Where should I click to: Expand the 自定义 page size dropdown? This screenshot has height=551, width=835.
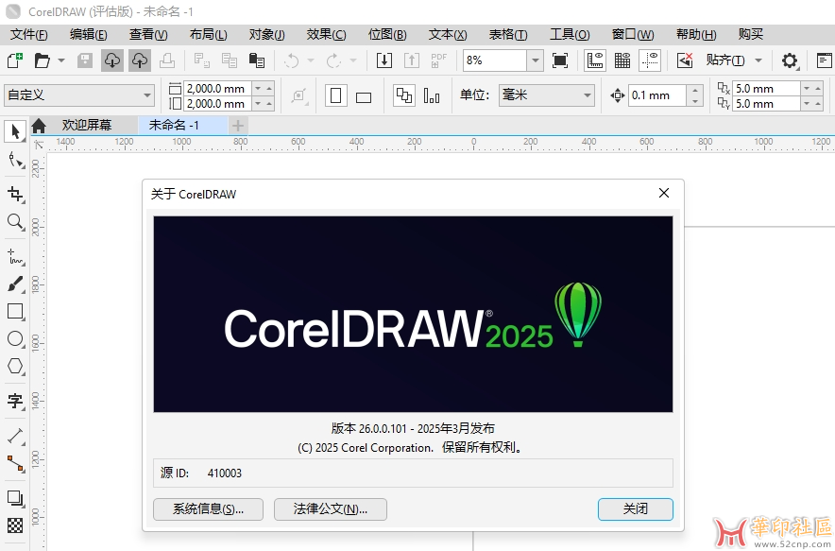147,95
